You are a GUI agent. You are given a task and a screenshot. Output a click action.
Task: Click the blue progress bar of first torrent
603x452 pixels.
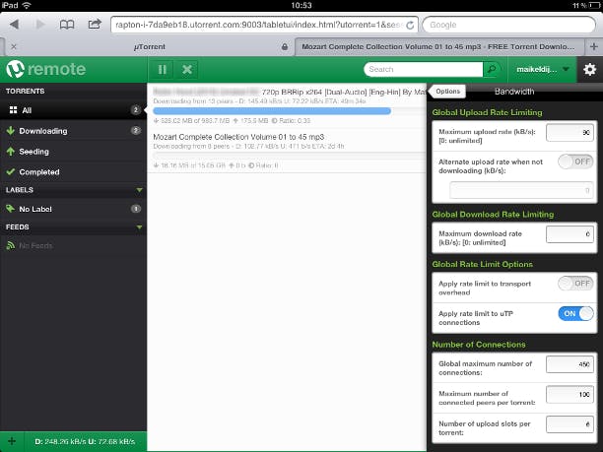click(272, 111)
